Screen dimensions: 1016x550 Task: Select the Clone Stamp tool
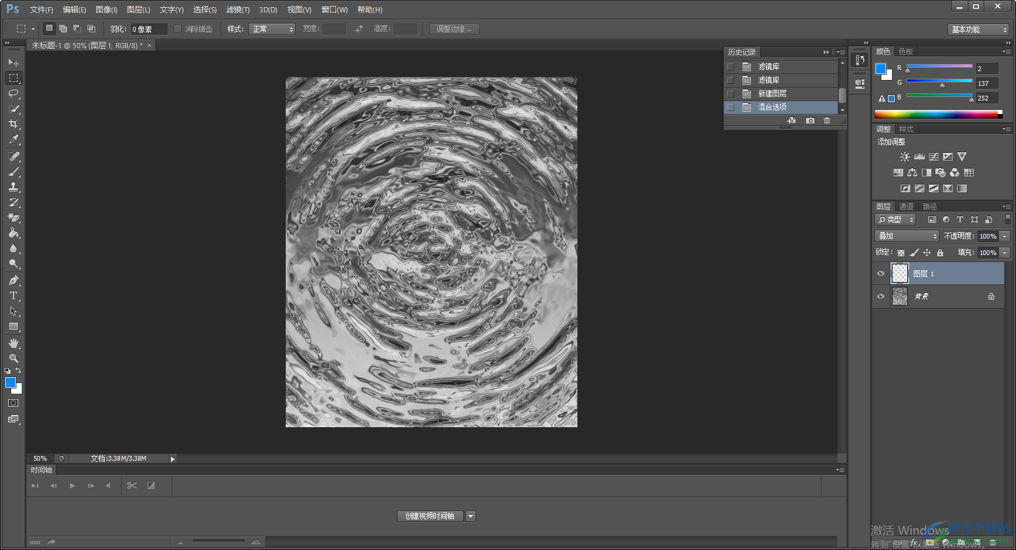click(14, 187)
